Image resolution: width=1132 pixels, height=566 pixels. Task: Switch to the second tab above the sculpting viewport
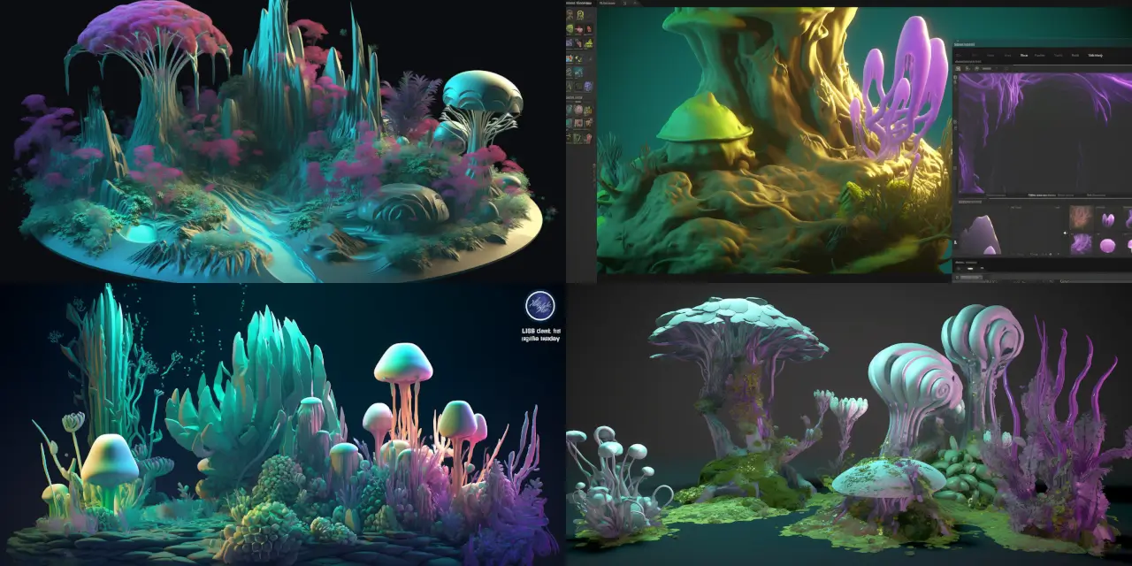coord(607,4)
